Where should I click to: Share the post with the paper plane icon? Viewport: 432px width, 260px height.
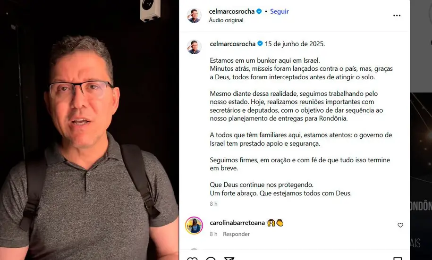pyautogui.click(x=229, y=258)
